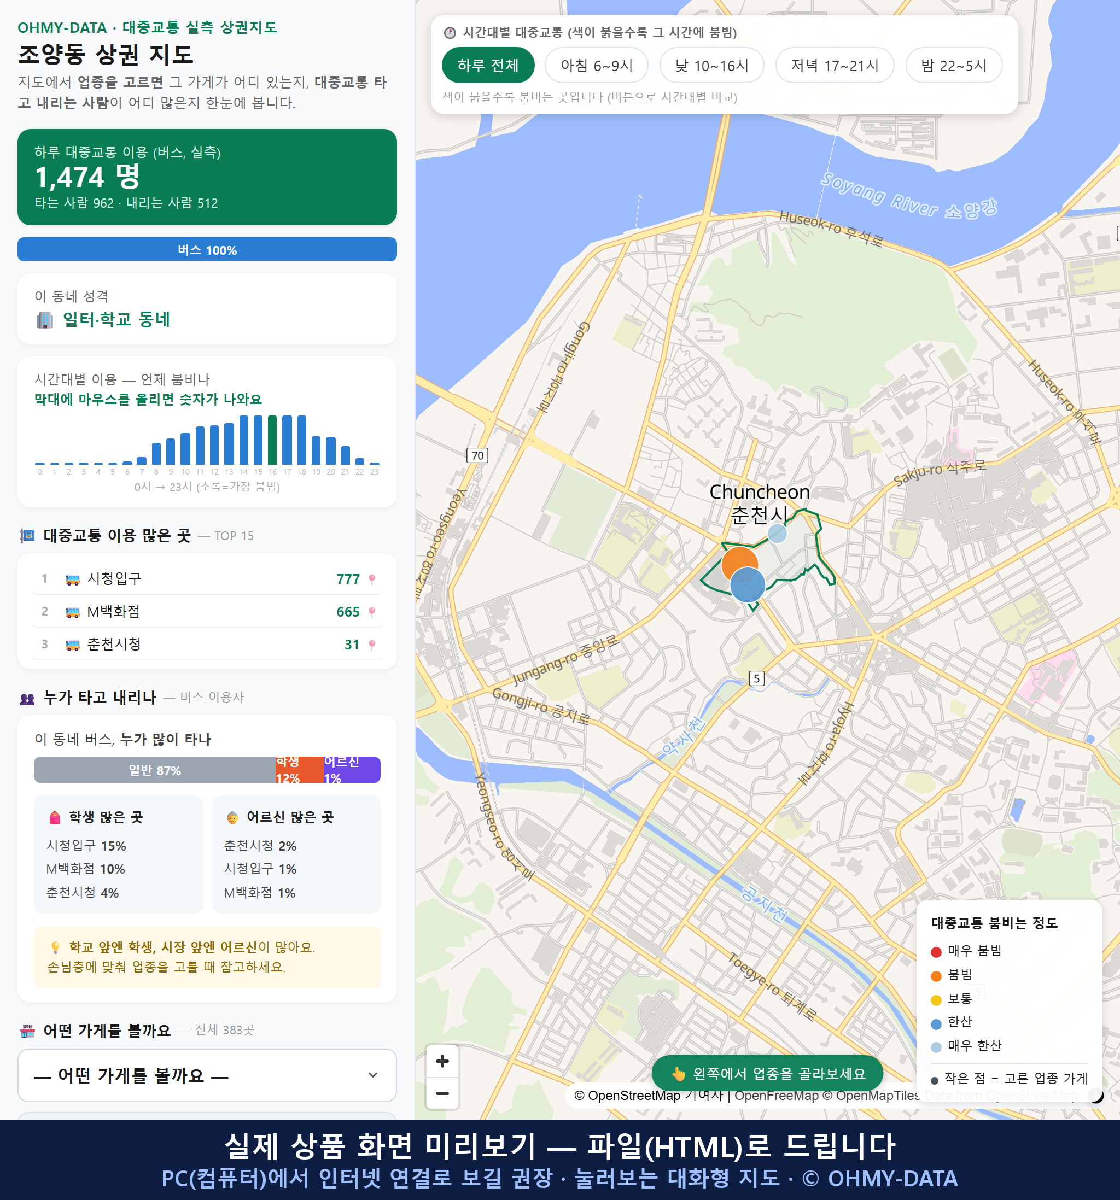The height and width of the screenshot is (1200, 1120).
Task: Open the 어떤 가게를 볼까요 dropdown
Action: click(207, 1075)
